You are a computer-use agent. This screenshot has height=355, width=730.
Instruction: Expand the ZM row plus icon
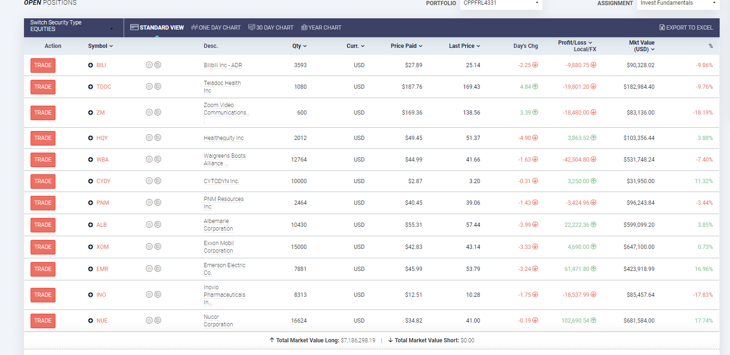(x=91, y=113)
